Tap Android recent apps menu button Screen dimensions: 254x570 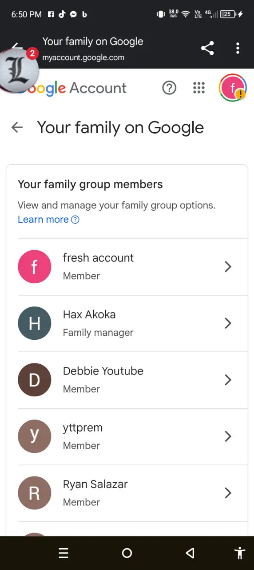point(63,553)
